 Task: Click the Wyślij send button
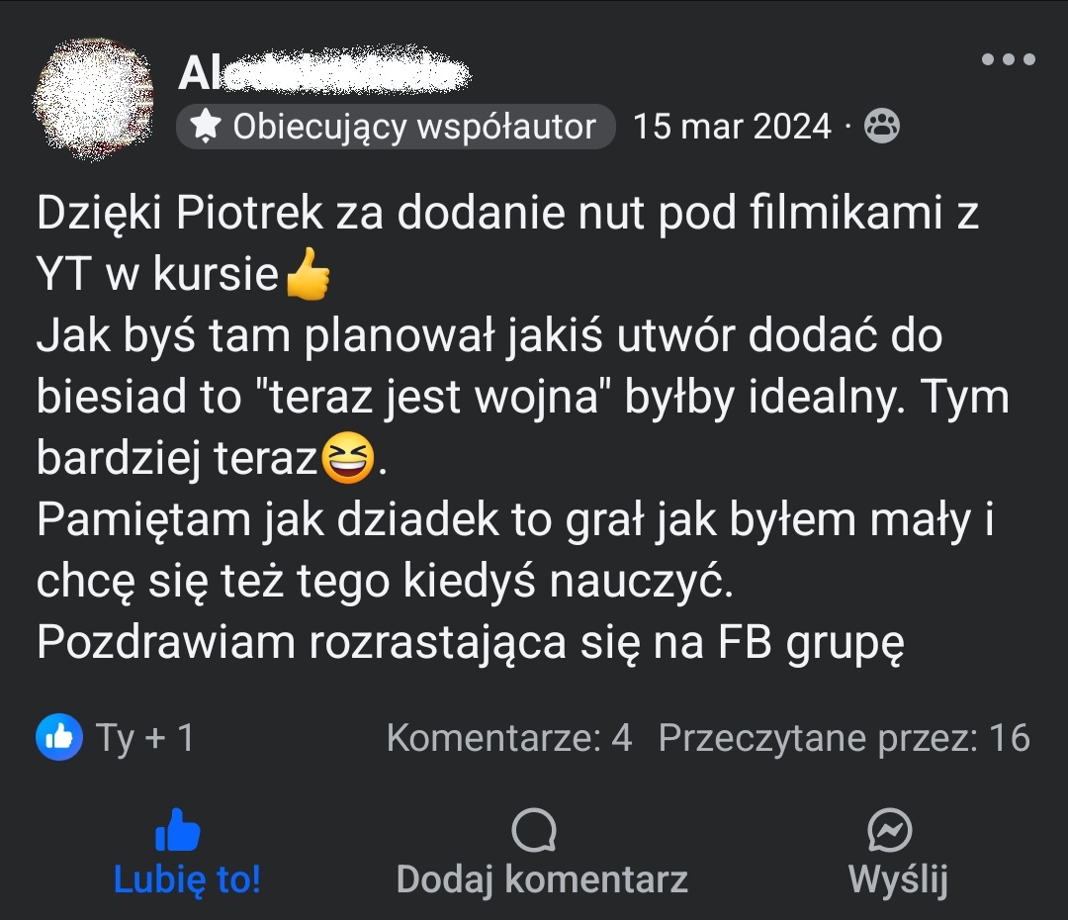(x=898, y=854)
